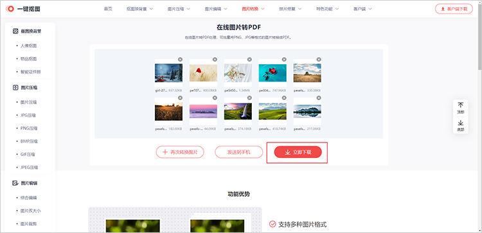Viewport: 482px width, 233px height.
Task: Remove the 217.06KB mountain lake image
Action: coord(319,98)
